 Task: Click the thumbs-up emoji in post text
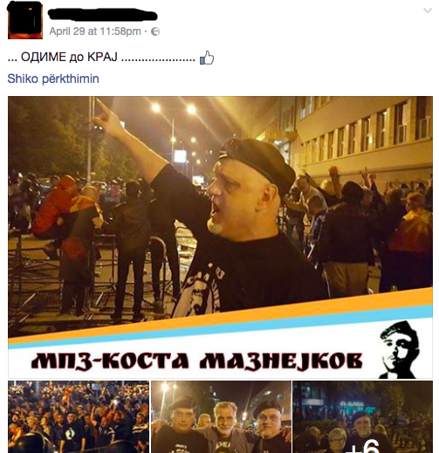tap(207, 58)
